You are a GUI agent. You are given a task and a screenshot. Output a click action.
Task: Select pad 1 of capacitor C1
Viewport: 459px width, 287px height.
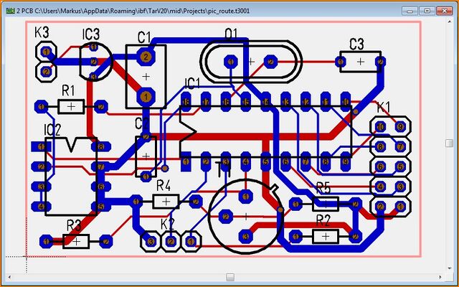(x=146, y=96)
